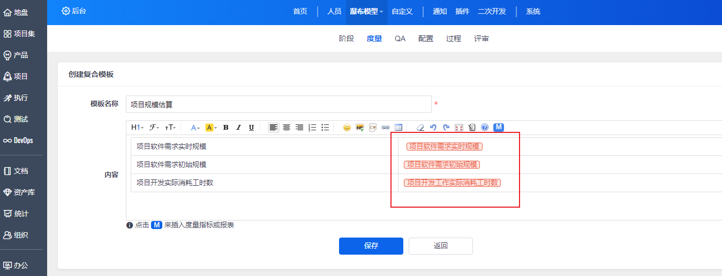Redo edit in editor
Screen dimensions: 722x276
point(446,128)
